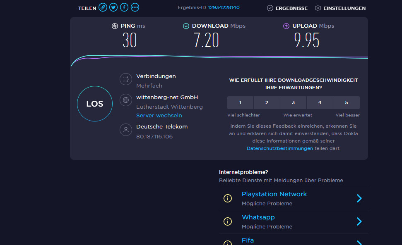Click the Playstation Network info icon
Viewport: 402px width, 245px height.
[x=228, y=198]
